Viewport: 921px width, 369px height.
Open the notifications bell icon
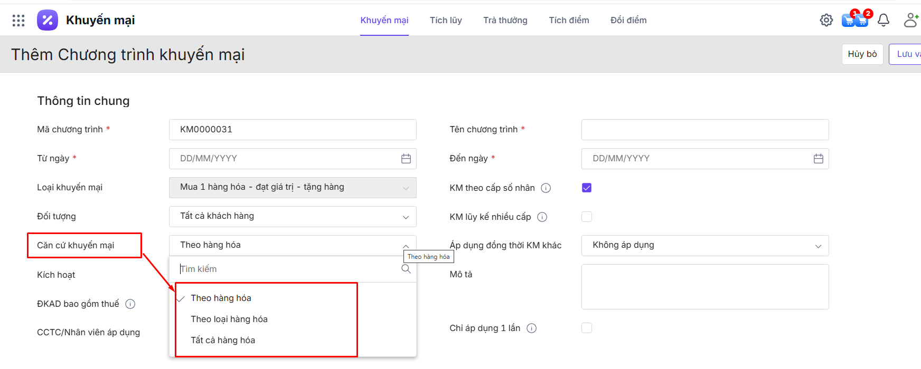tap(883, 21)
